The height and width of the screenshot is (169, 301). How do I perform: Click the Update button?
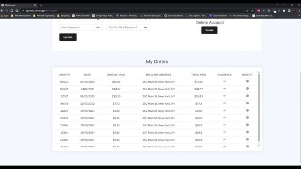[68, 37]
